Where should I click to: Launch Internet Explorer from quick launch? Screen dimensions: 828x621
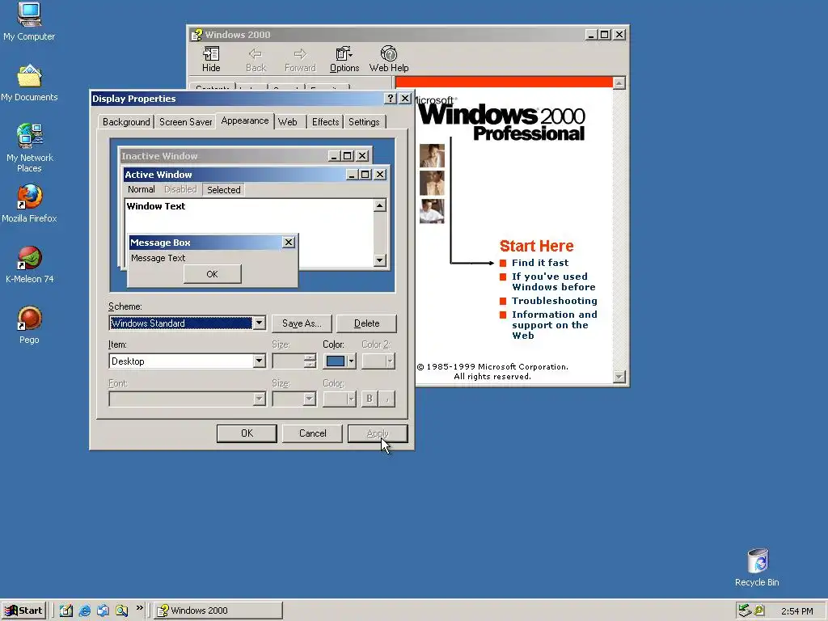pos(84,610)
